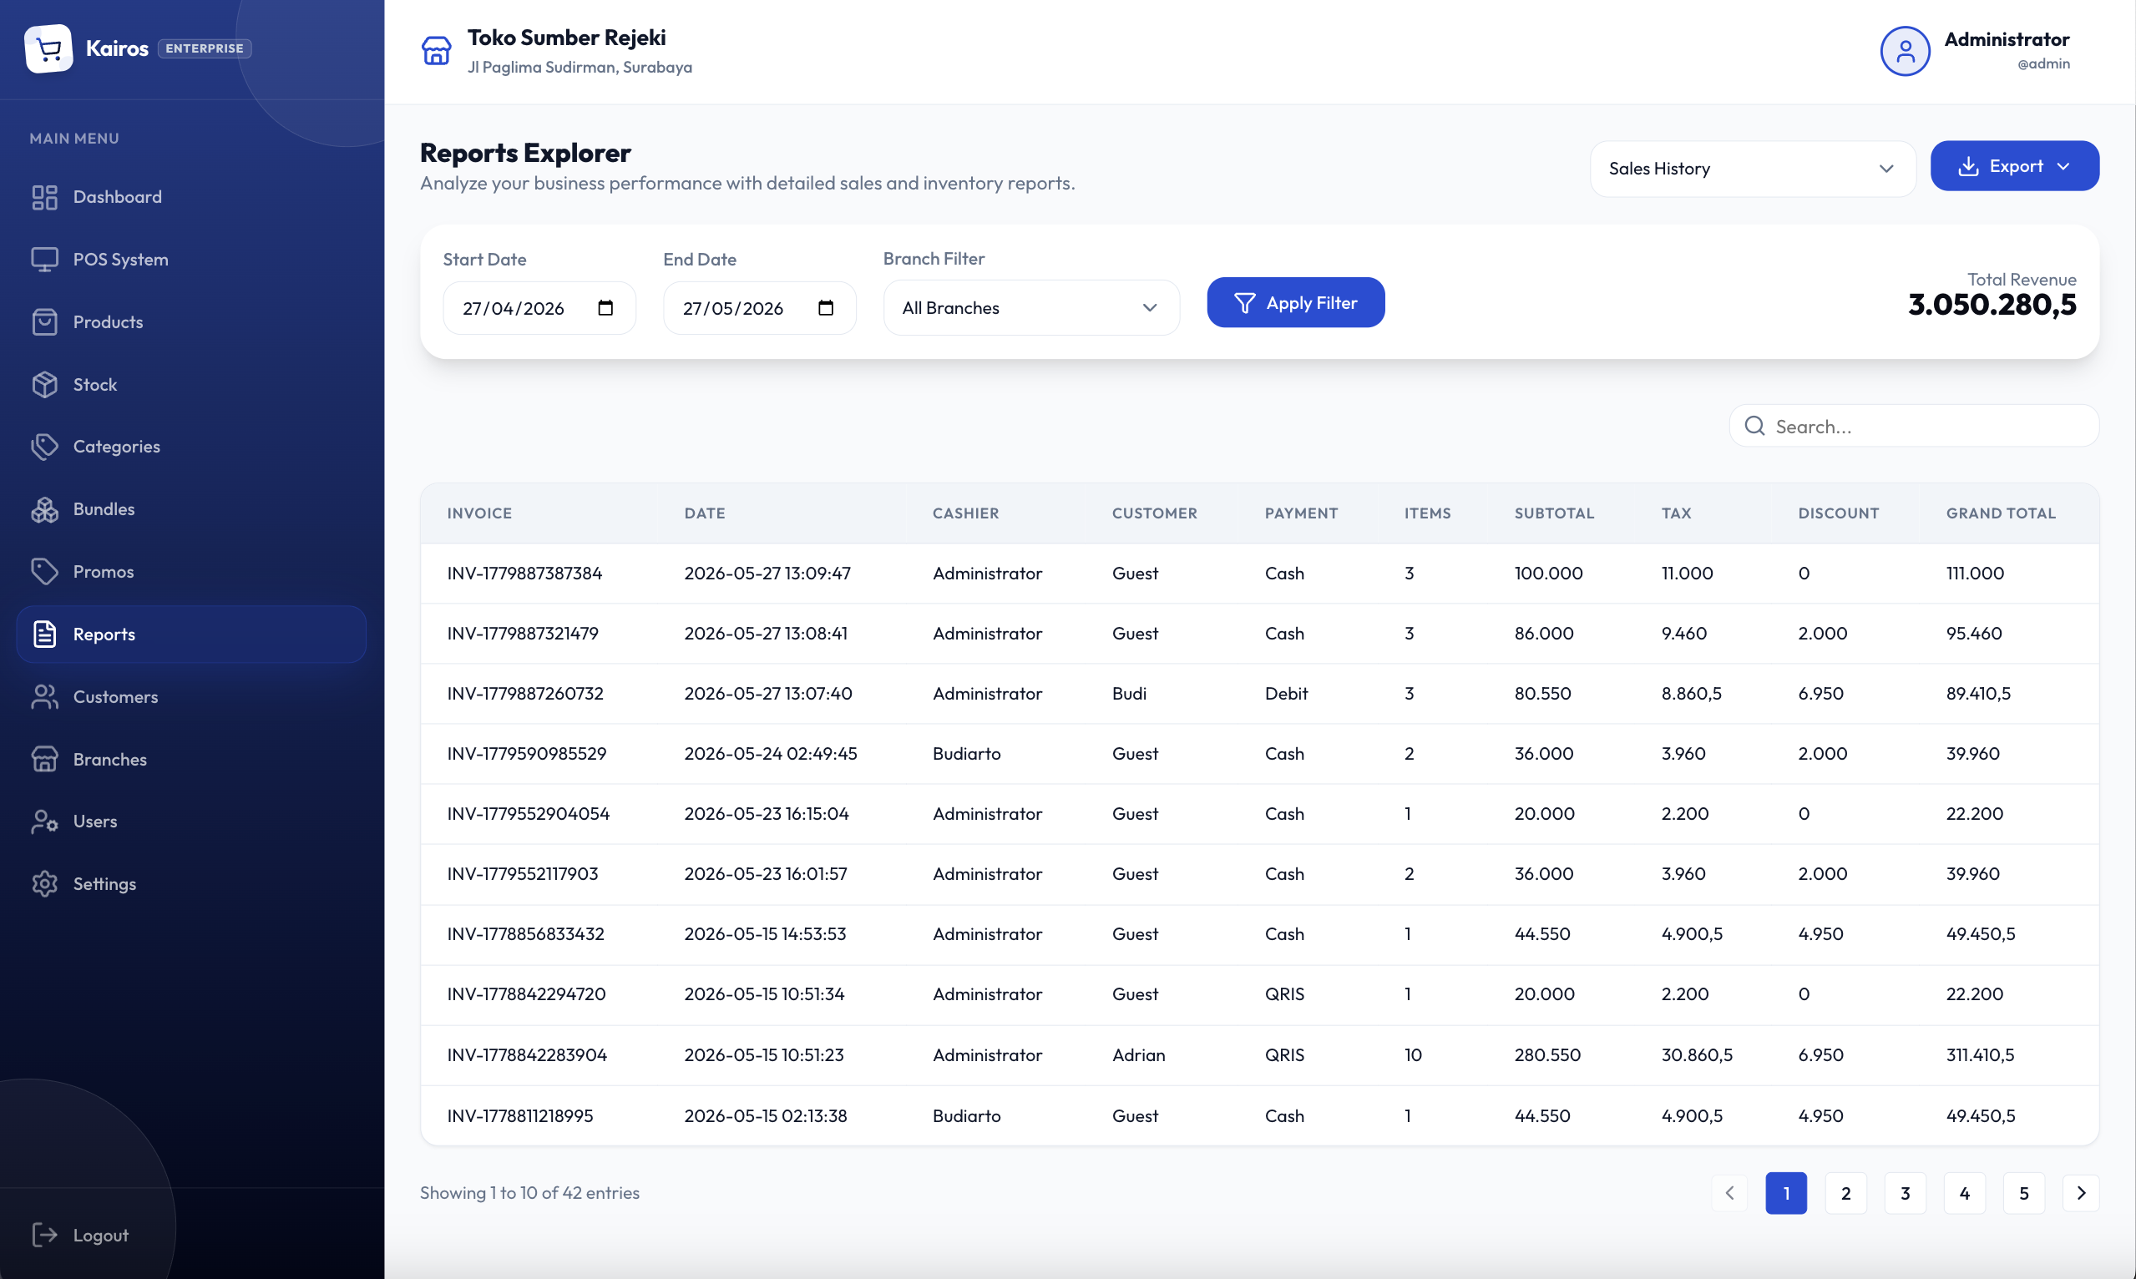Go to Users in main menu
Viewport: 2136px width, 1279px height.
pos(191,821)
